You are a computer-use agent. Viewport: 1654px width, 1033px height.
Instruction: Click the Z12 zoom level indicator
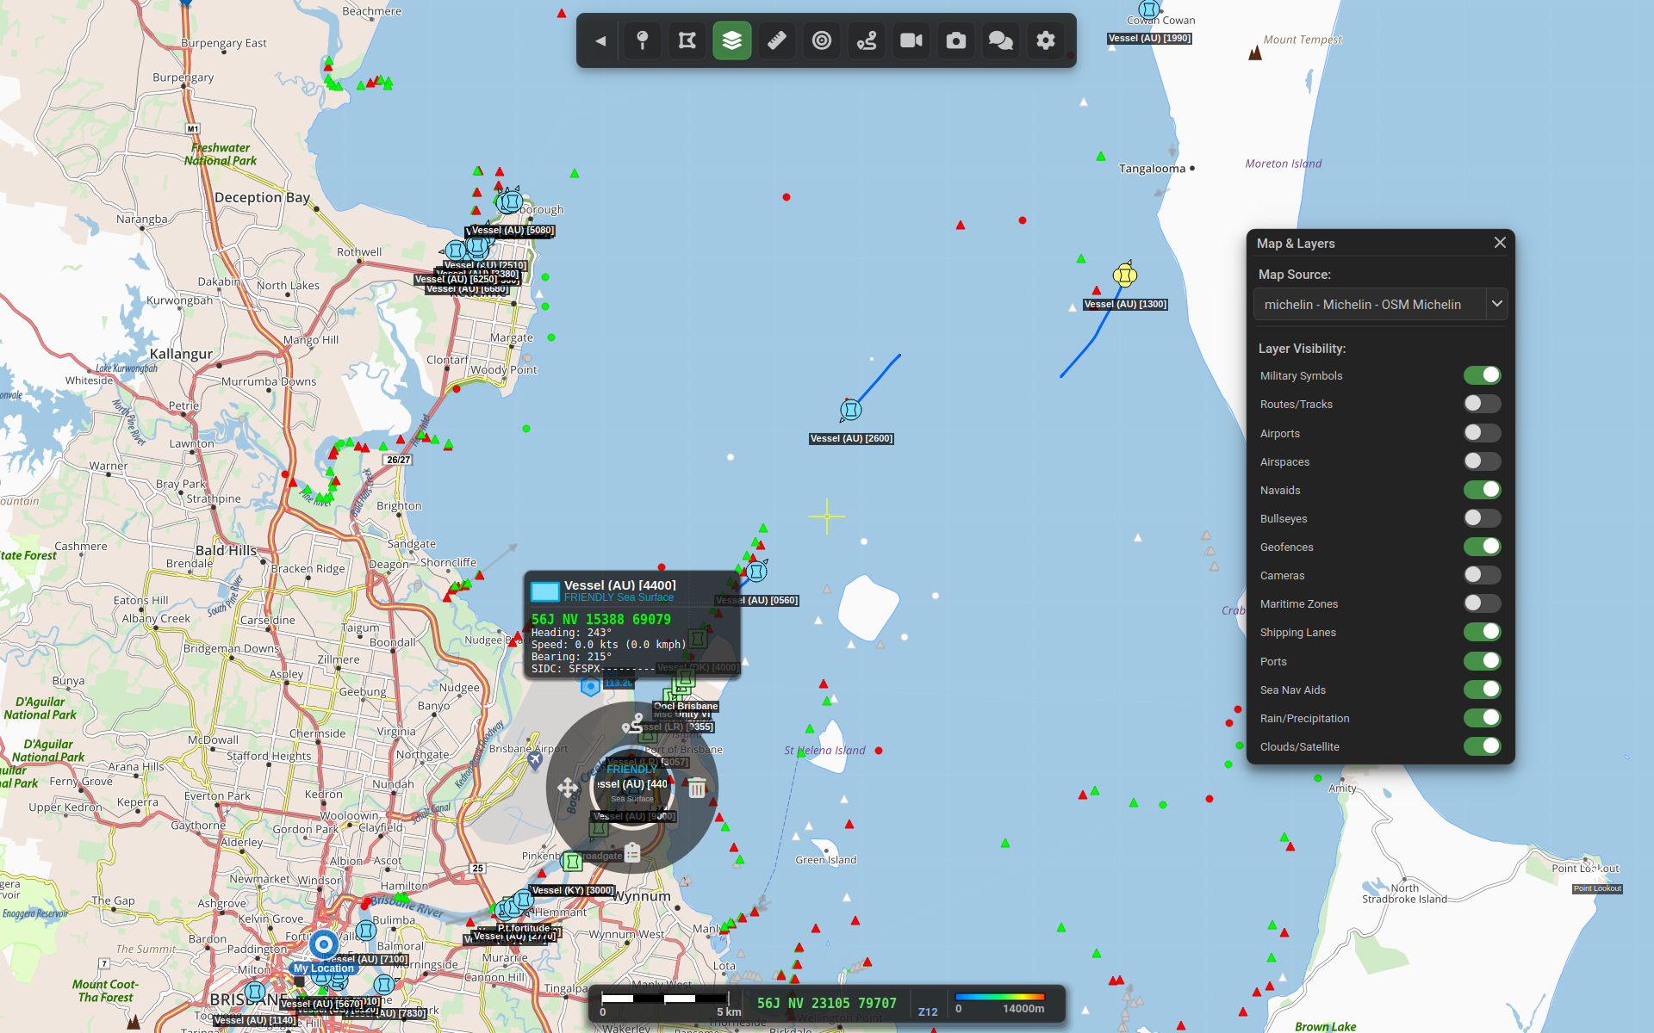point(928,1011)
